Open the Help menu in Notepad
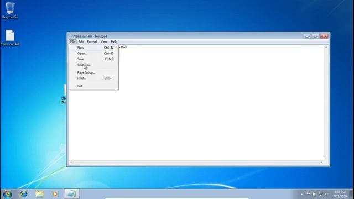354x199 pixels. tap(114, 42)
